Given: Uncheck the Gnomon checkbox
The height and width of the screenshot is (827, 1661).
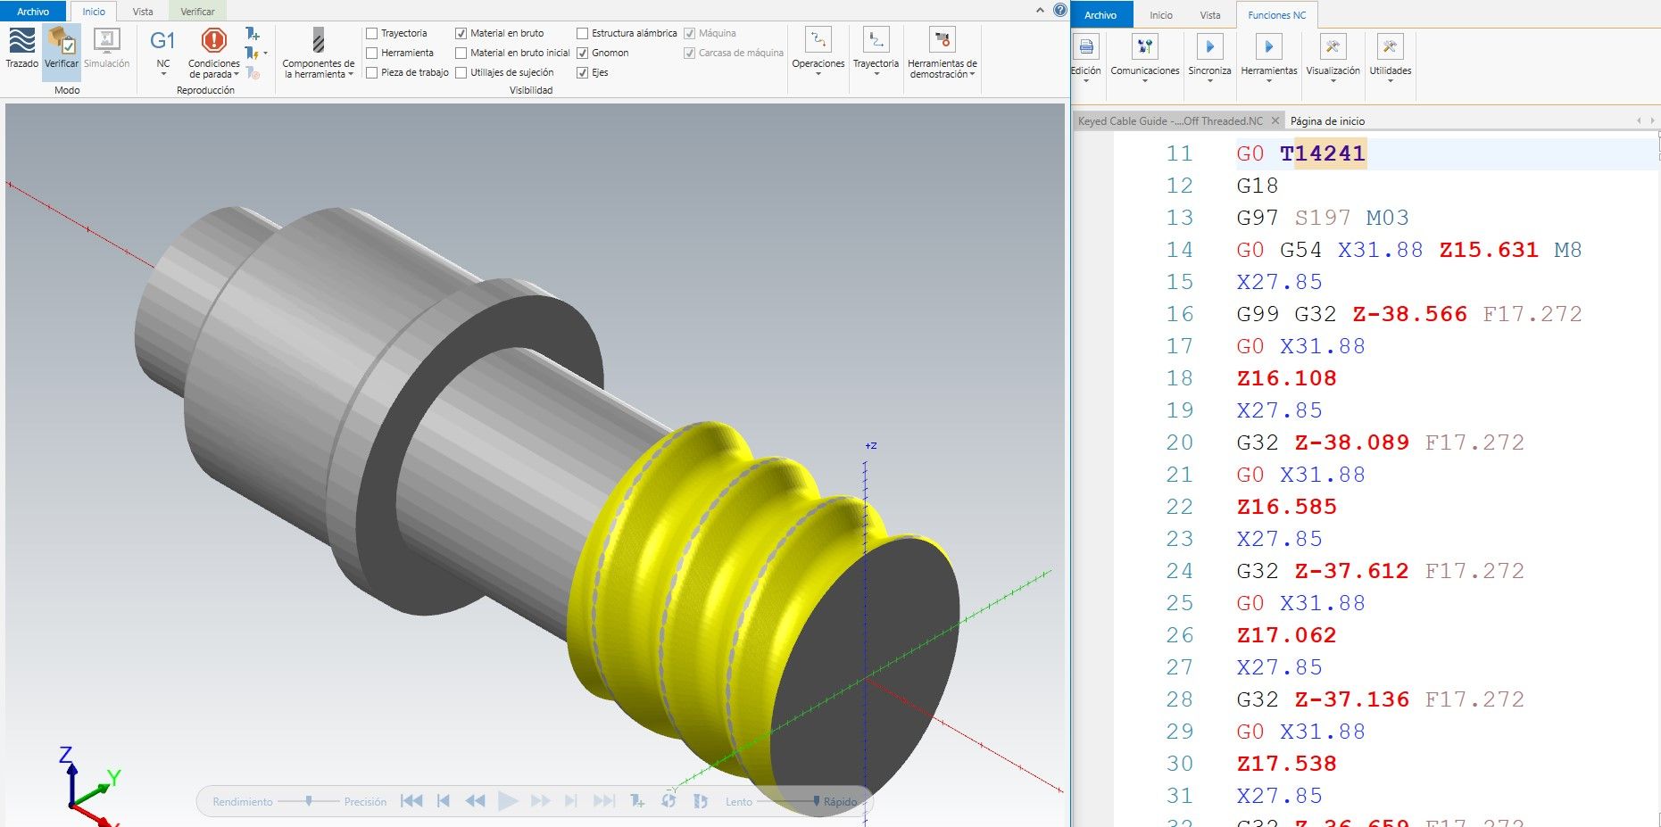Looking at the screenshot, I should coord(584,53).
